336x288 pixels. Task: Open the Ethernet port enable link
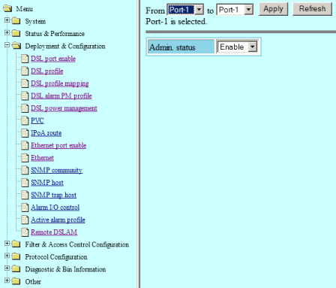tap(58, 146)
